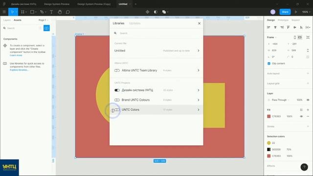Click the Align vertical centers icon
This screenshot has height=176, width=313.
[294, 27]
